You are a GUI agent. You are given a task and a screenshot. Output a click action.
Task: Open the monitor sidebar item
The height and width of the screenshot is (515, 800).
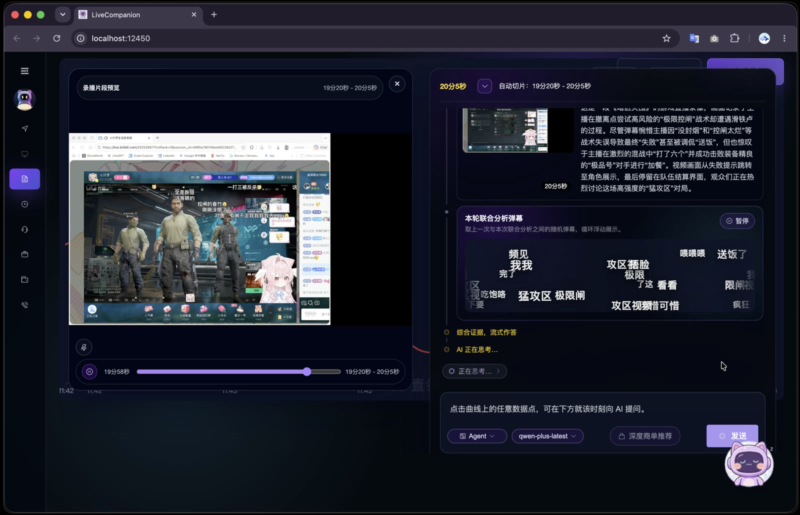click(24, 154)
